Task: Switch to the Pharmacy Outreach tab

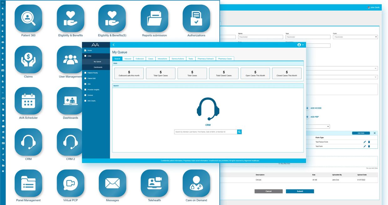Action: [206, 59]
